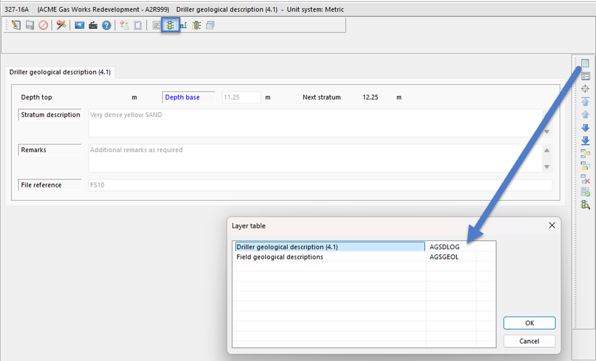Viewport: 596px width, 361px height.
Task: Click the keyboard icon in toolbar
Action: click(93, 25)
